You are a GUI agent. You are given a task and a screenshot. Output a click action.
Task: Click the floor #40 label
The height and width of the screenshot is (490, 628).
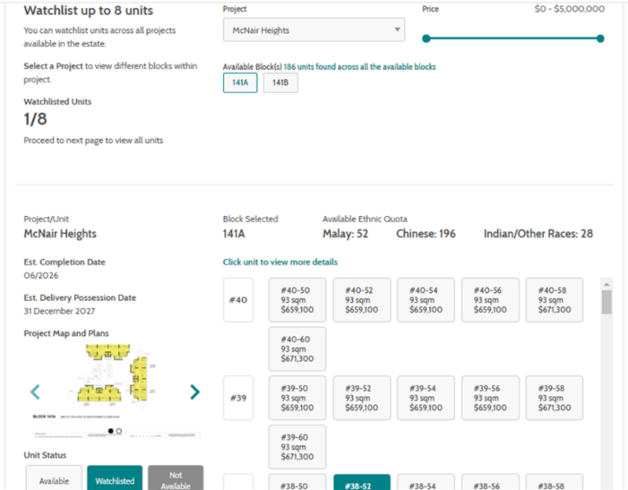[x=239, y=300]
